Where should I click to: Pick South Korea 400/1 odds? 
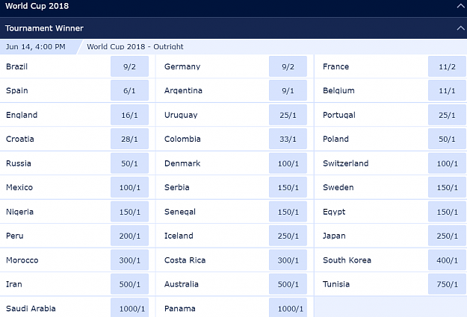447,260
